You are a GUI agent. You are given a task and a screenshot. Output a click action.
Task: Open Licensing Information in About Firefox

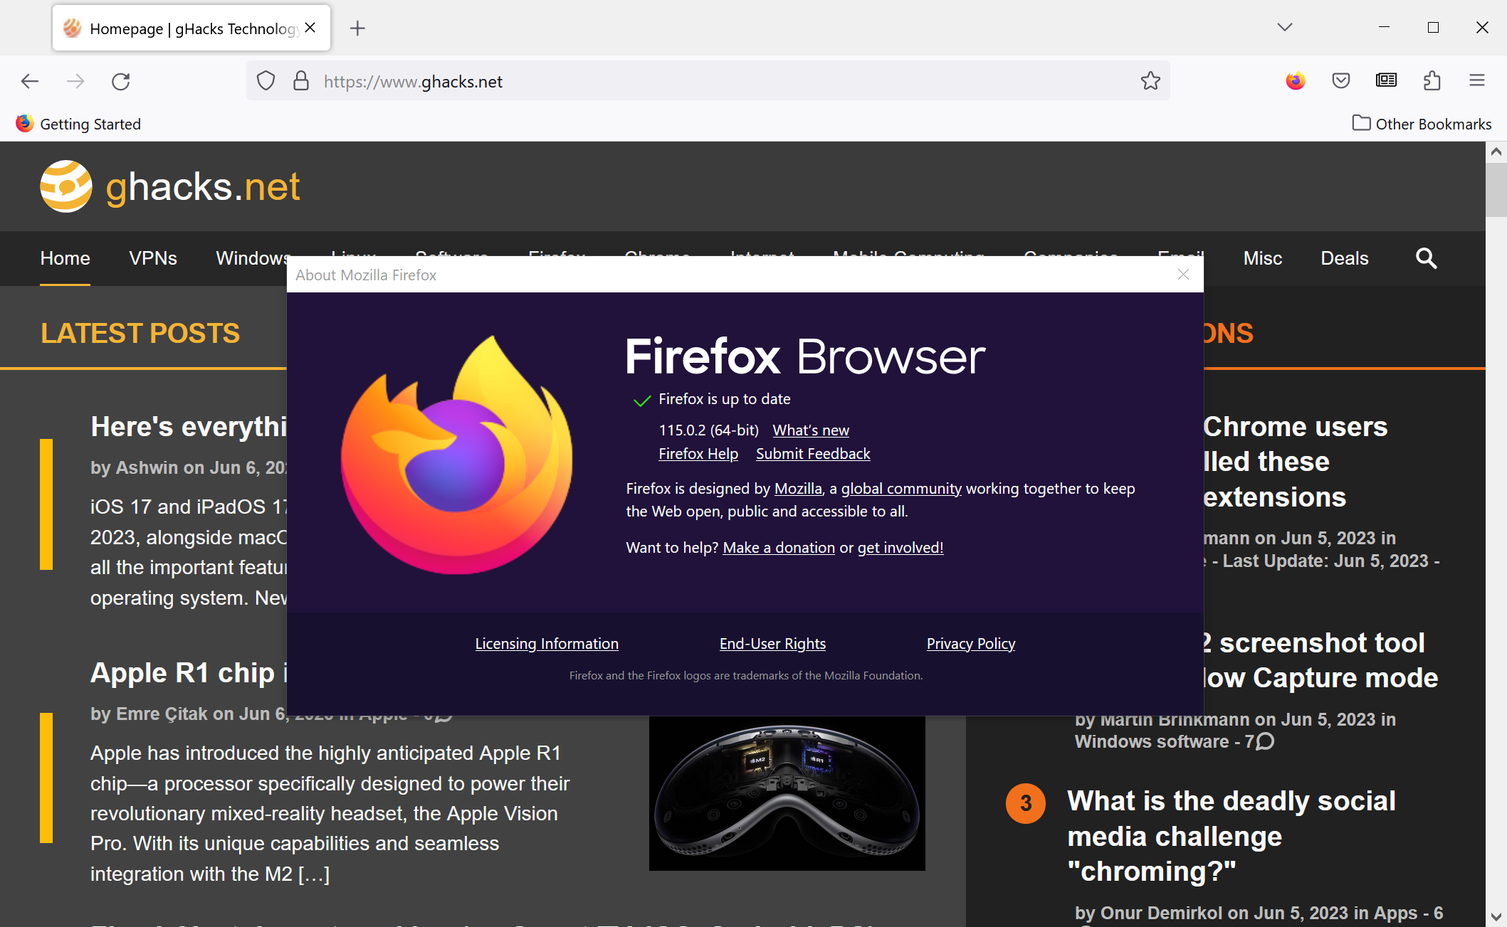(x=546, y=642)
